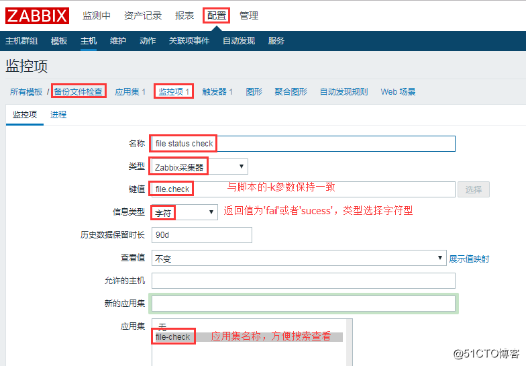Open 所有模板 breadcrumb link
This screenshot has height=366, width=526.
tap(26, 91)
